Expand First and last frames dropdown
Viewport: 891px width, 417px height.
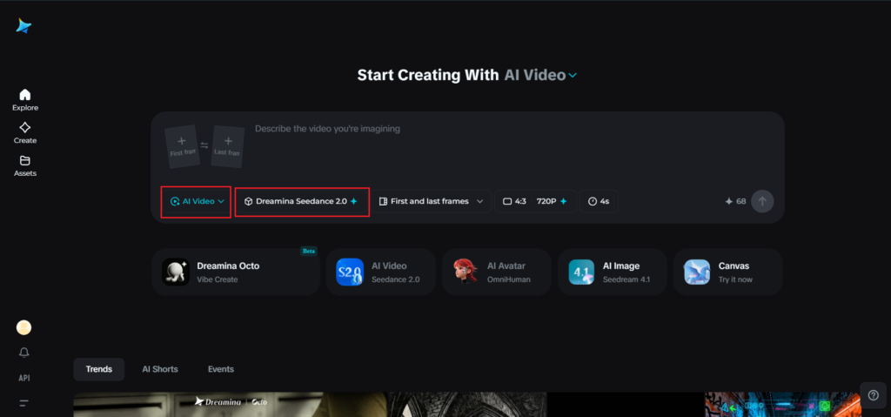[x=432, y=201]
